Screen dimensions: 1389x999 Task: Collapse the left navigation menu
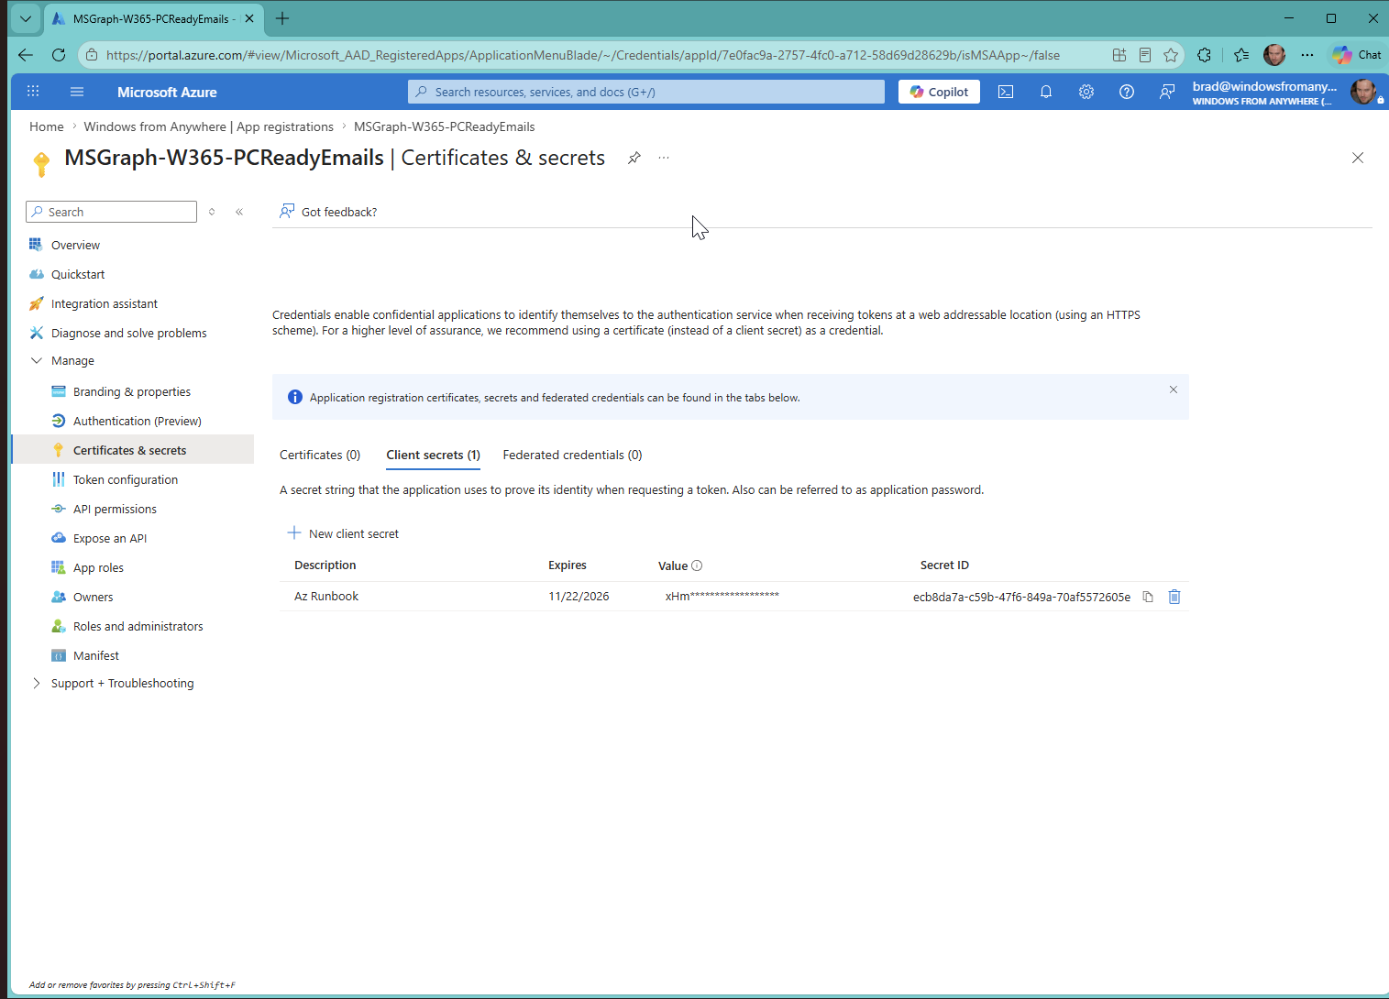239,212
